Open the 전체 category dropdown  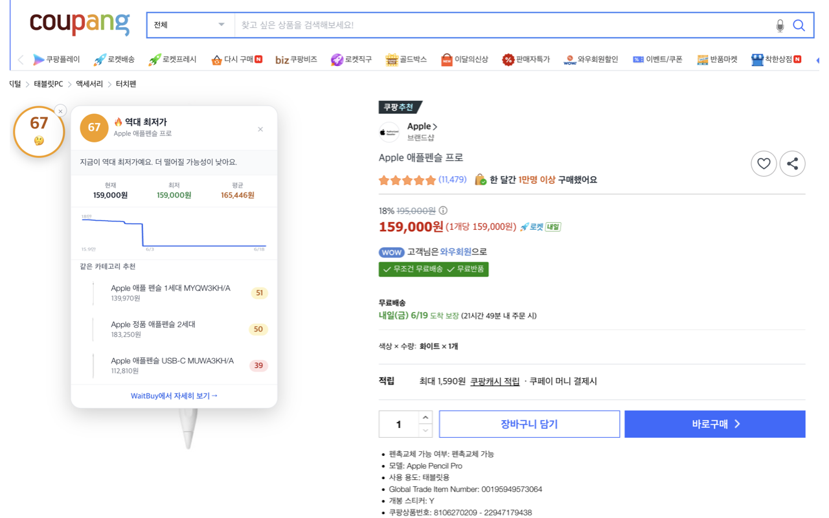[190, 25]
